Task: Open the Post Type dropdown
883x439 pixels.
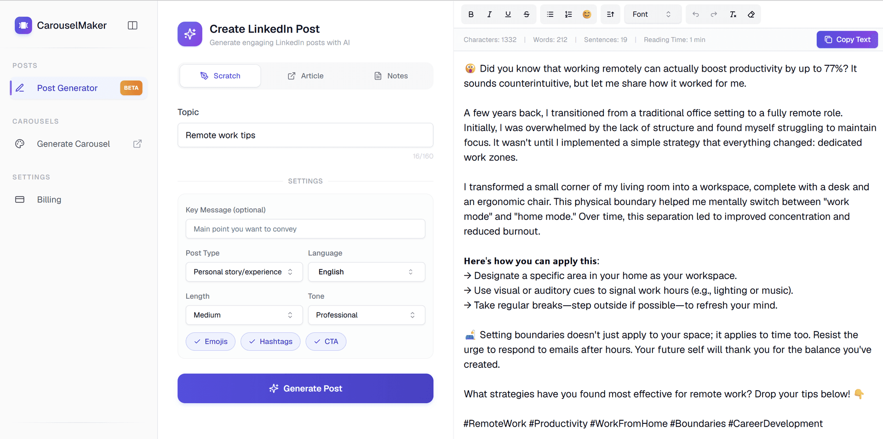Action: click(244, 272)
